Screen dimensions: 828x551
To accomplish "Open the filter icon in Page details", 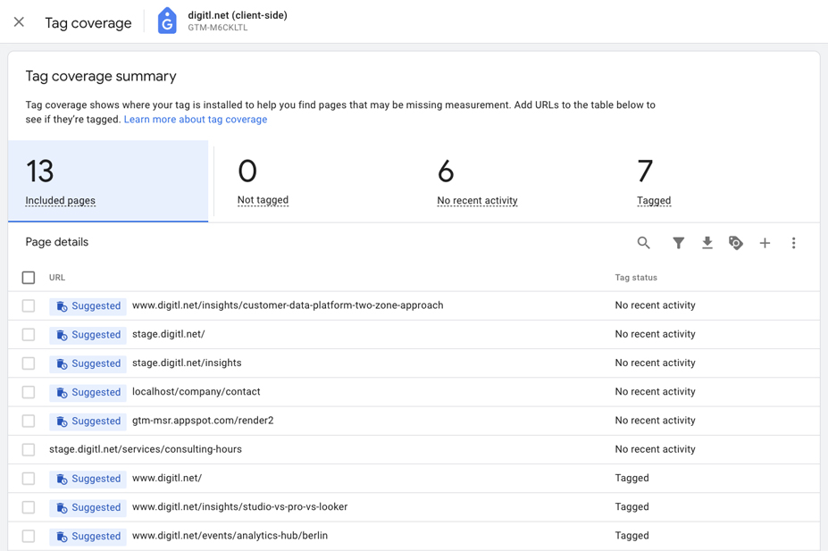I will click(x=679, y=243).
